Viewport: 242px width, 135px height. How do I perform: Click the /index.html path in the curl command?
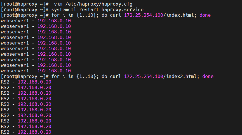pos(178,15)
